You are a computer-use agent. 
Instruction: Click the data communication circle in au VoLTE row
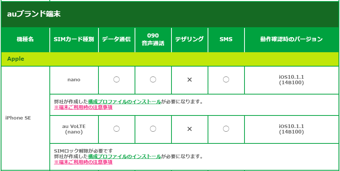pos(117,129)
